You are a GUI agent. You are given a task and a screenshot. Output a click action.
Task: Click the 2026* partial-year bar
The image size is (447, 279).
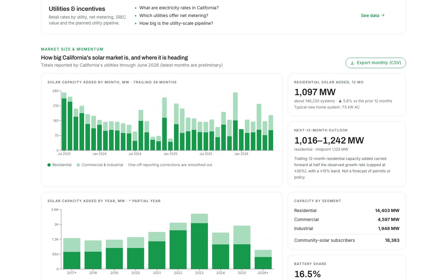(263, 259)
